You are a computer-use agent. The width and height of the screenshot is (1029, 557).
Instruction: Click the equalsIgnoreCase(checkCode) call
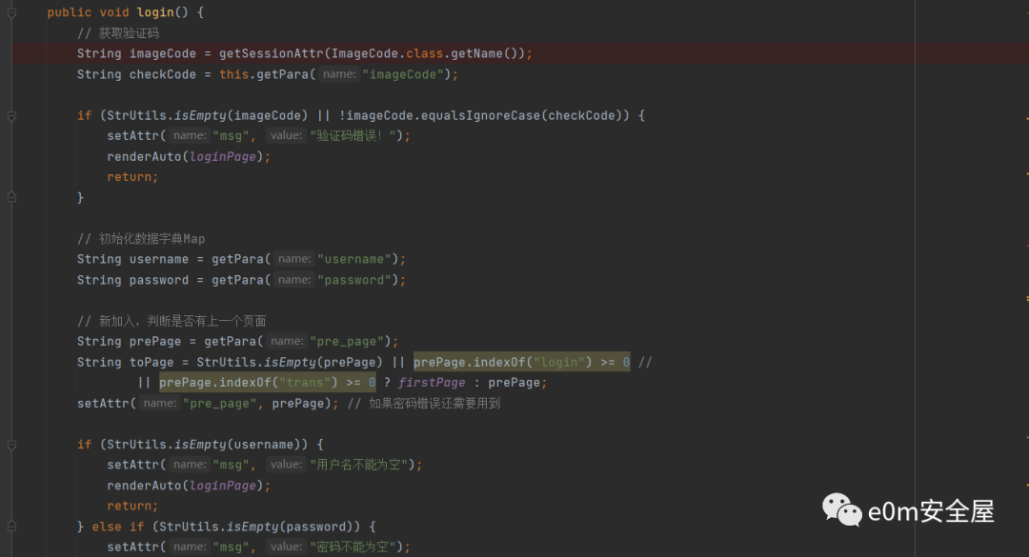[521, 115]
